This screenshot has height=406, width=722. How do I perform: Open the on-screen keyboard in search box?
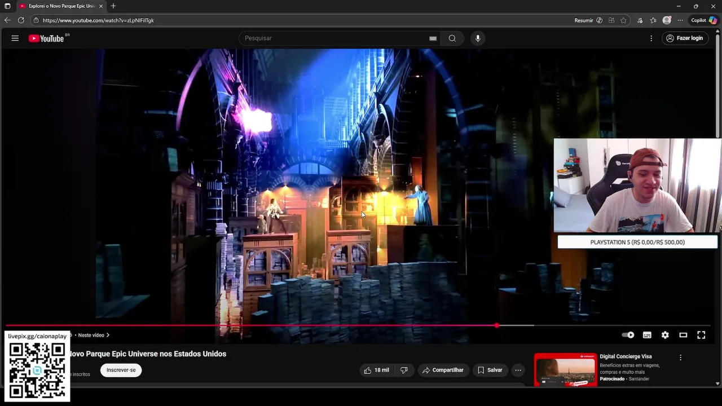tap(433, 38)
